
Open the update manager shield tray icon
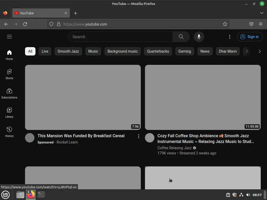coord(234,195)
